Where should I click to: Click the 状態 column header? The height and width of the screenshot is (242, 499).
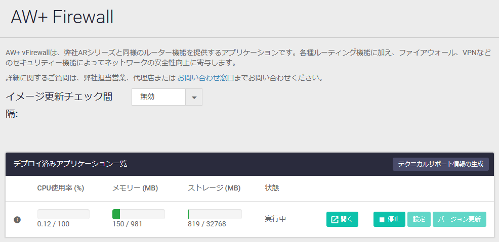point(272,188)
